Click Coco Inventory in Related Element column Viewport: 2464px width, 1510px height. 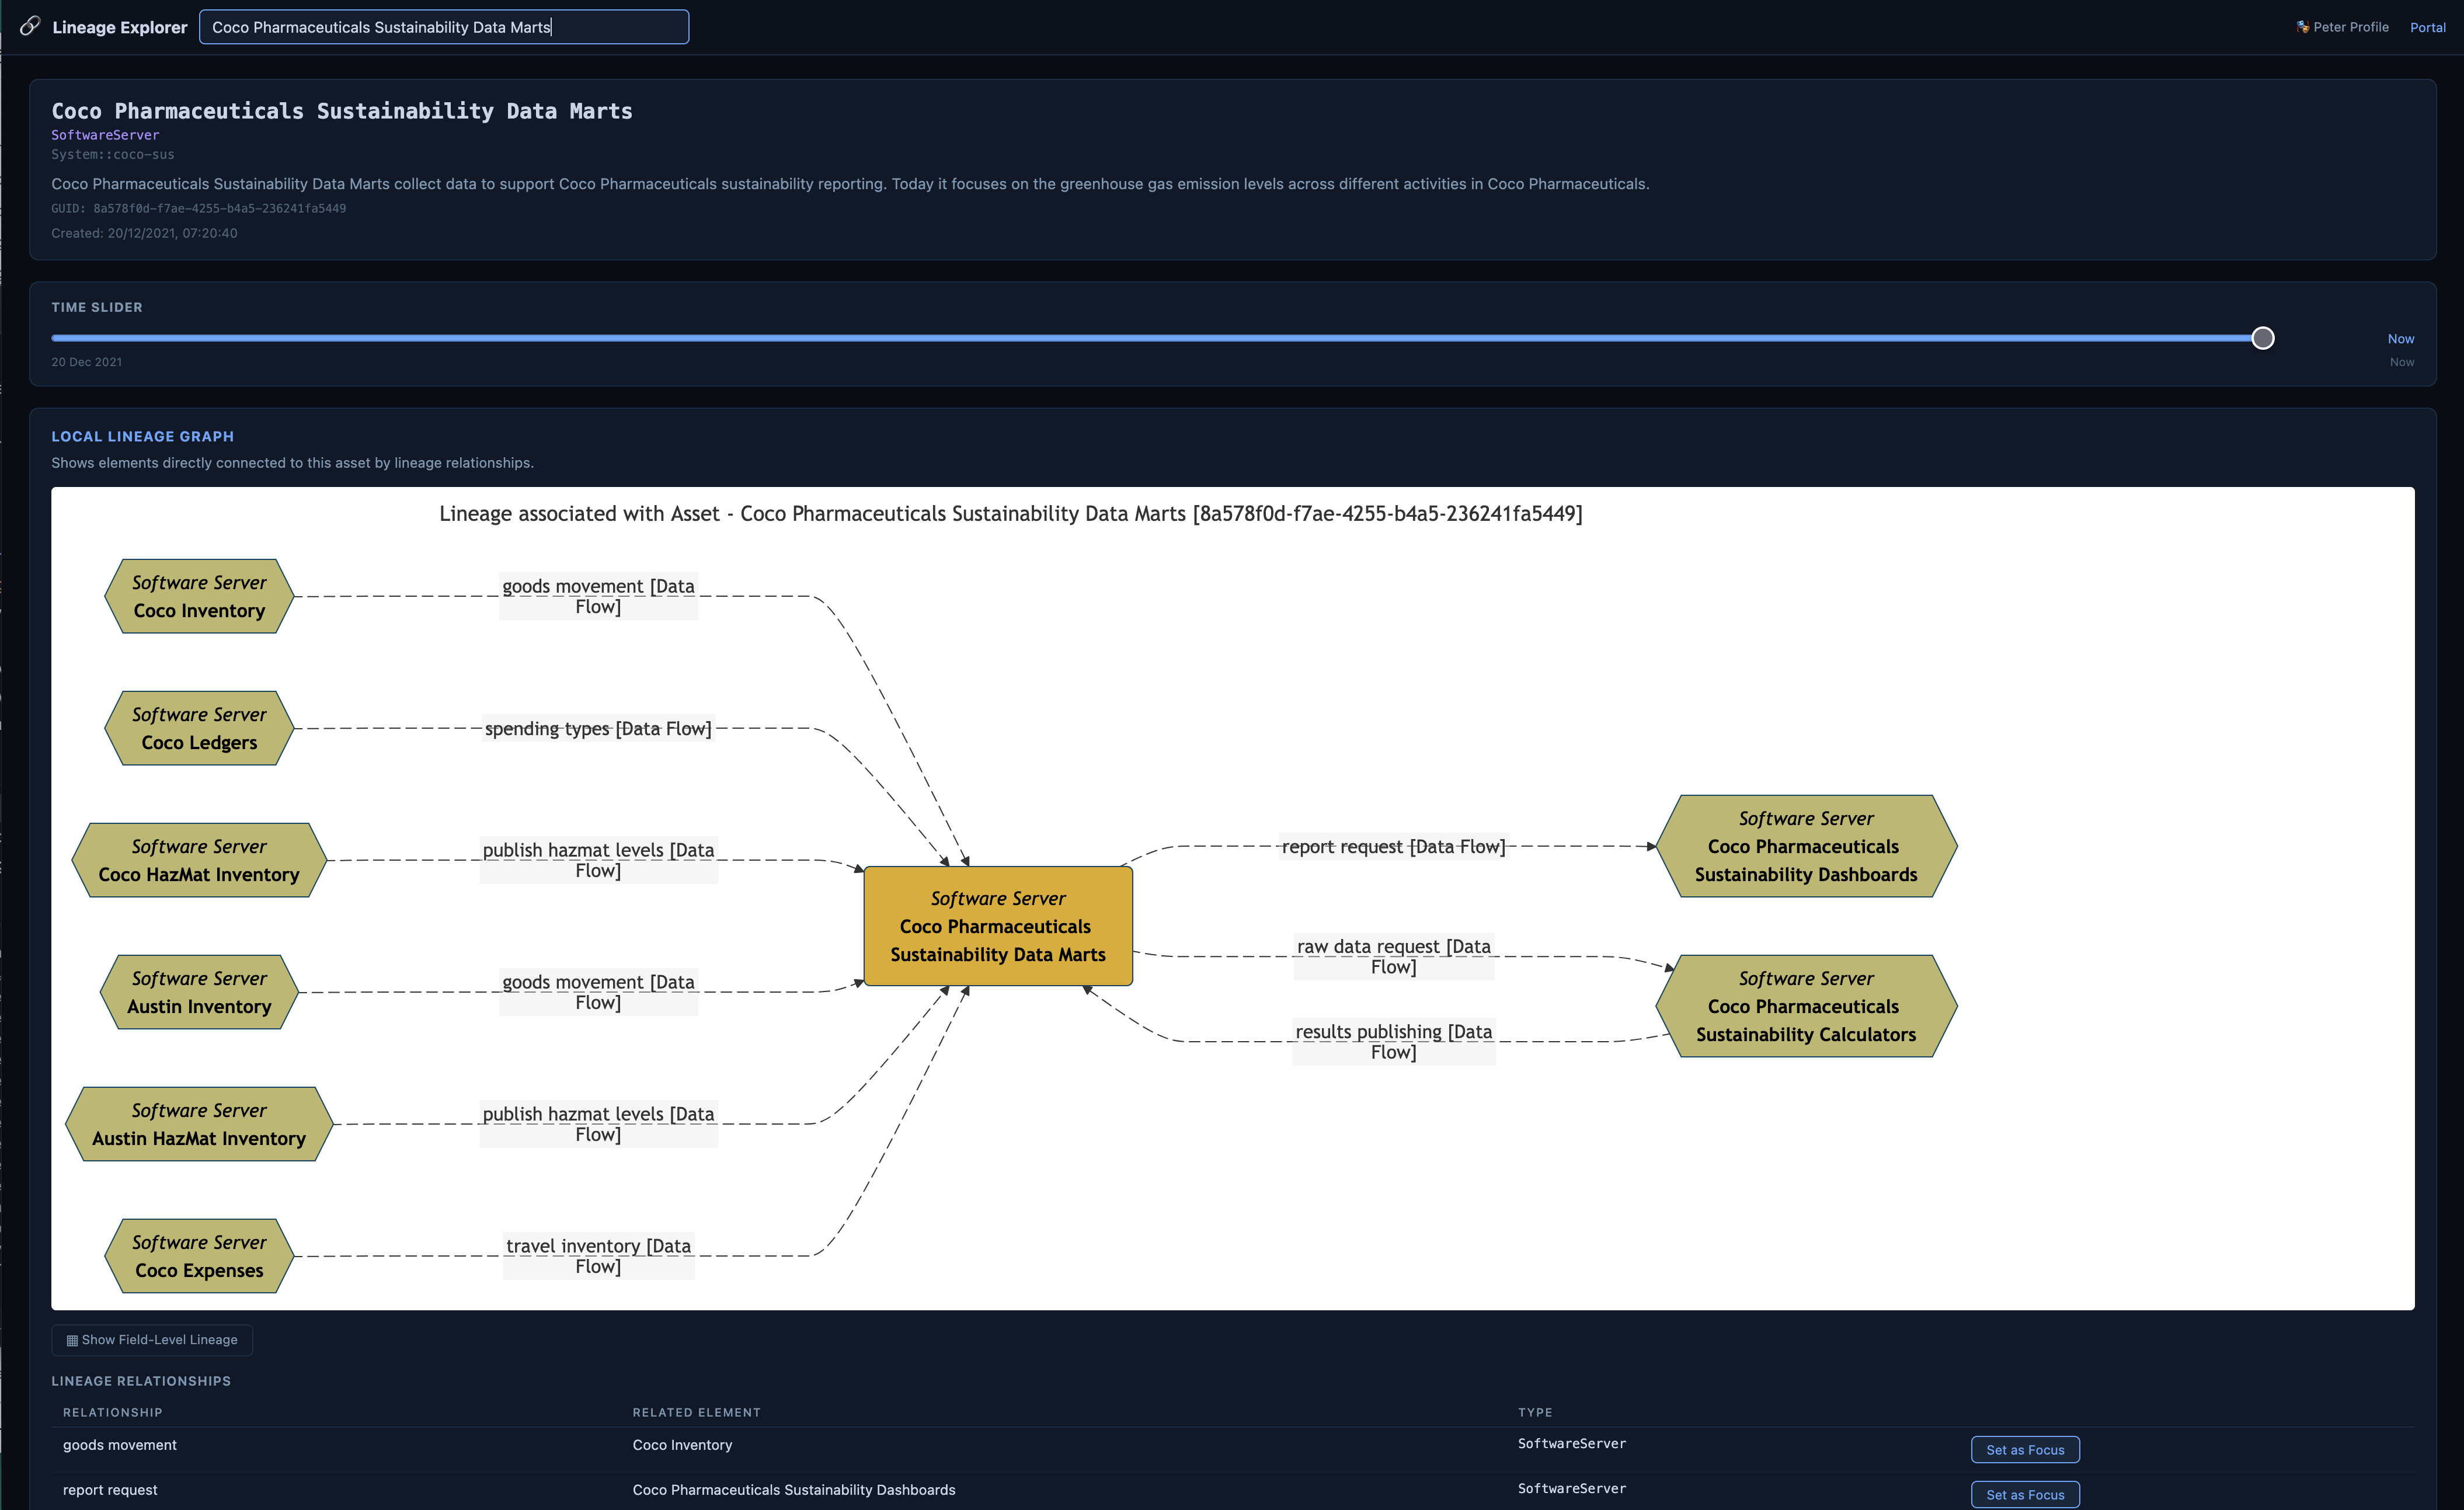pyautogui.click(x=682, y=1445)
